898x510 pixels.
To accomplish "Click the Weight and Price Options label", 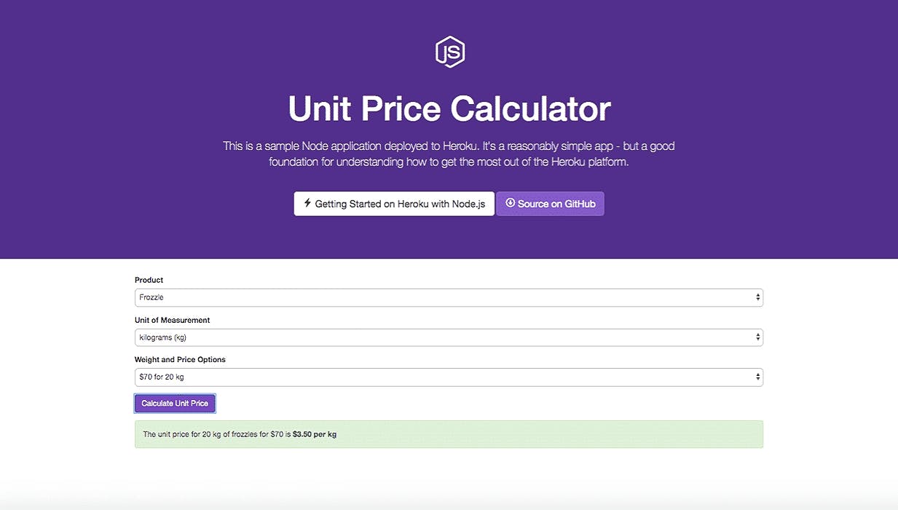I will click(180, 359).
